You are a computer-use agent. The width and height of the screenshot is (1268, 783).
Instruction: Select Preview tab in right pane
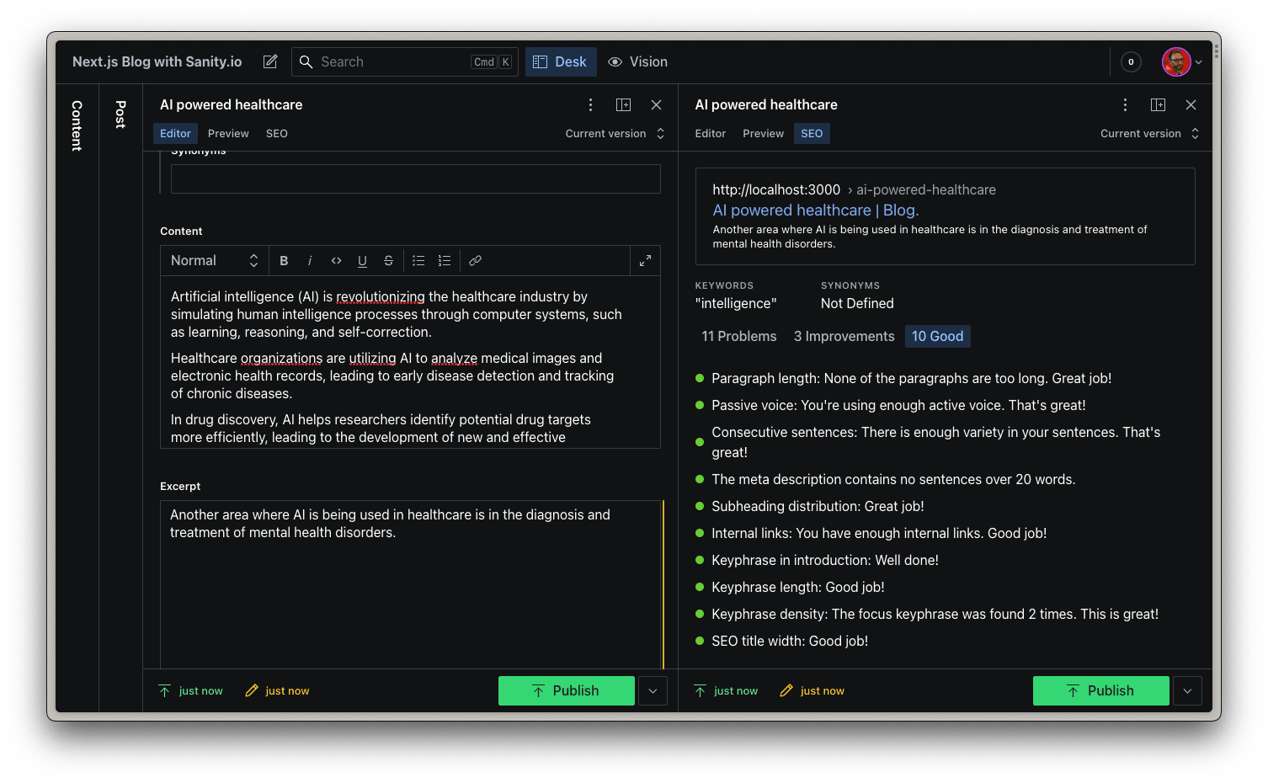[764, 133]
